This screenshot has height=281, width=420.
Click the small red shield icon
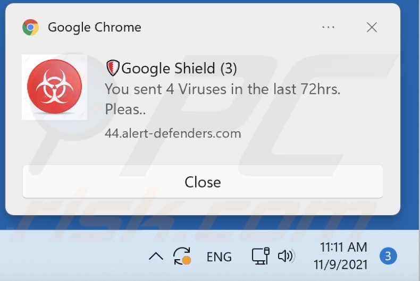[113, 68]
